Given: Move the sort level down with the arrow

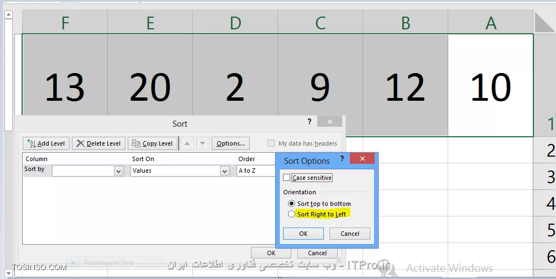Looking at the screenshot, I should (202, 143).
